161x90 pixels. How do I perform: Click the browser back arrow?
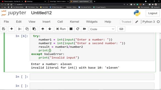tap(2, 4)
